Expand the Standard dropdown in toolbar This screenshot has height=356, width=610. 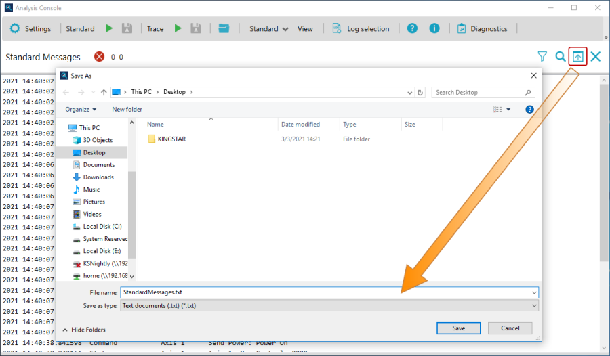coord(269,29)
